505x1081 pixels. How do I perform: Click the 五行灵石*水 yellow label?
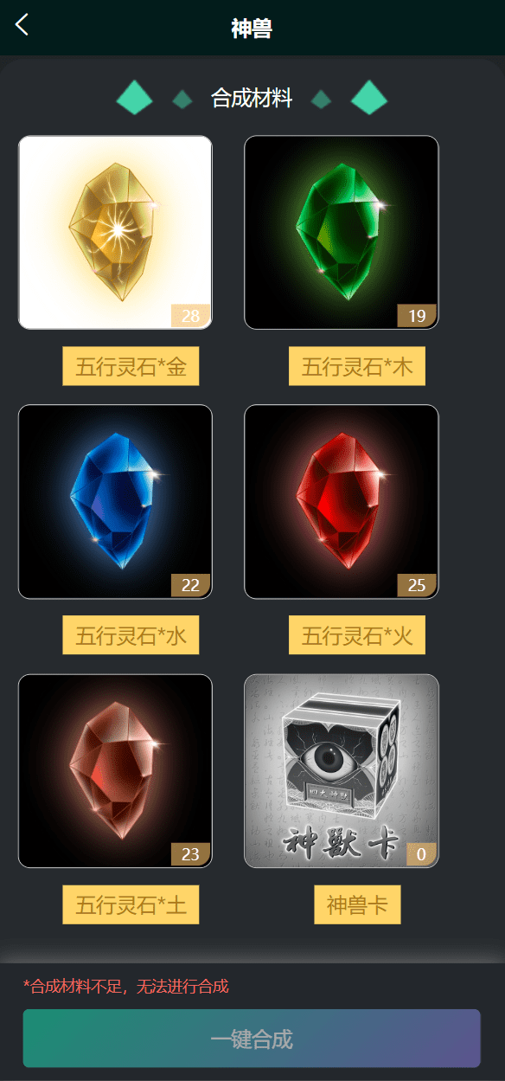pos(131,636)
